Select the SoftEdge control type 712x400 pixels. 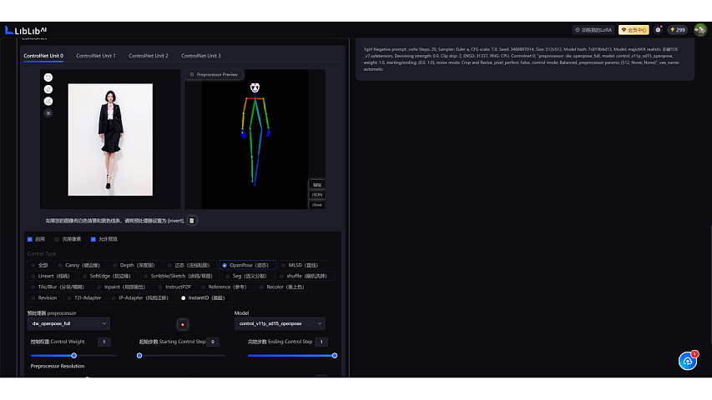point(108,276)
